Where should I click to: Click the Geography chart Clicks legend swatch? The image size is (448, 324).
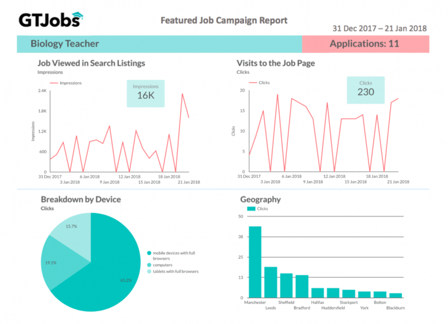251,209
